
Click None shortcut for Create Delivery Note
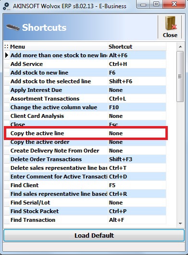pos(137,151)
